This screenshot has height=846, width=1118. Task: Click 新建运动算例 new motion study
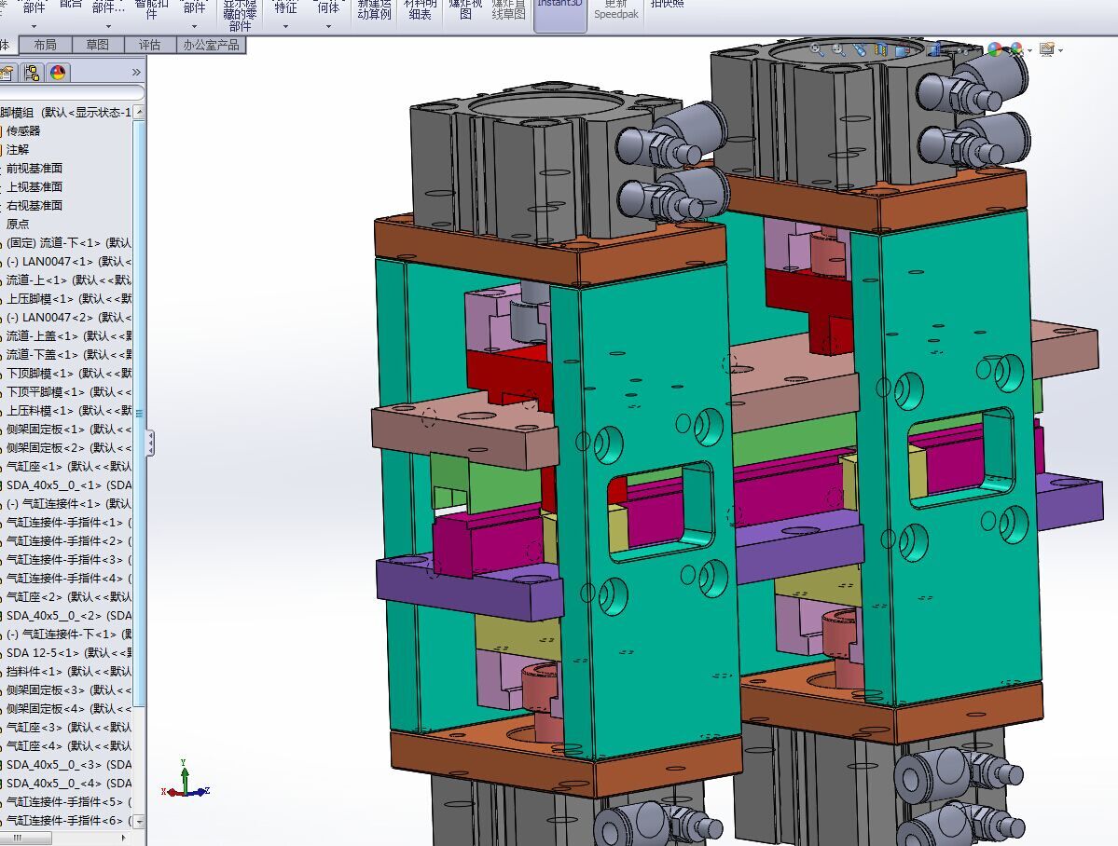point(374,8)
